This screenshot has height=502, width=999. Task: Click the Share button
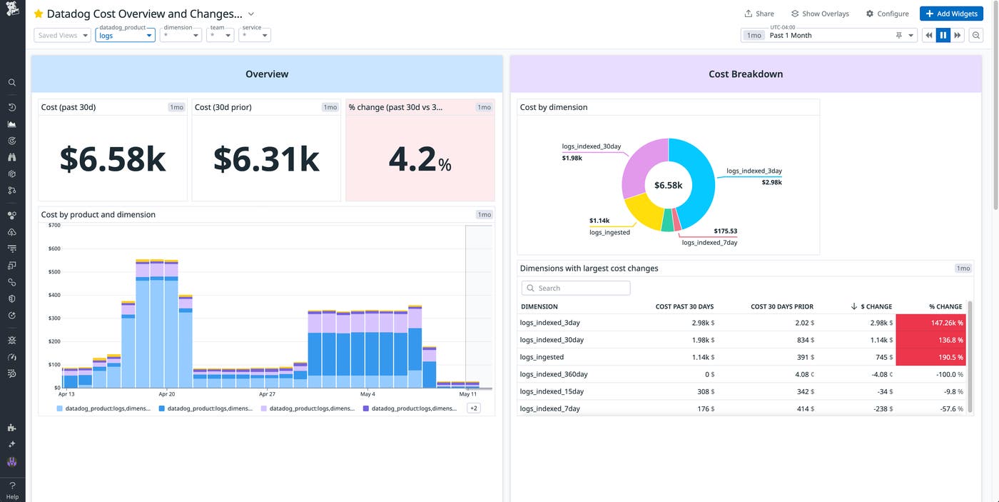759,14
